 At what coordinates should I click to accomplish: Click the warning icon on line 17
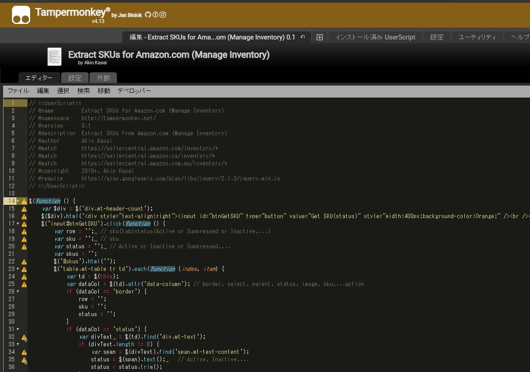[x=24, y=224]
